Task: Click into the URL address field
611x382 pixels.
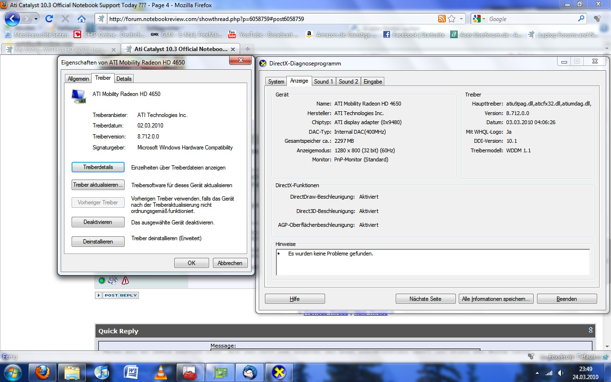Action: click(x=272, y=19)
